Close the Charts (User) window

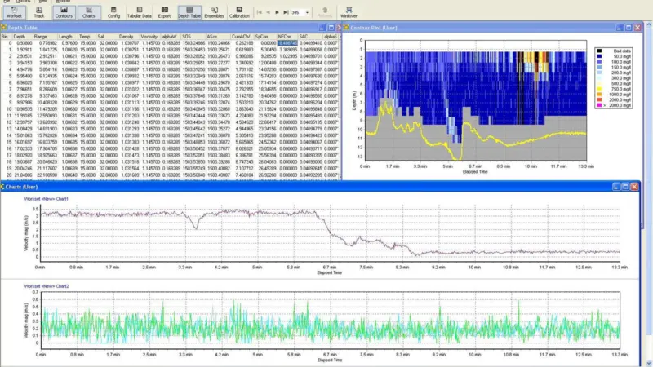pos(634,187)
